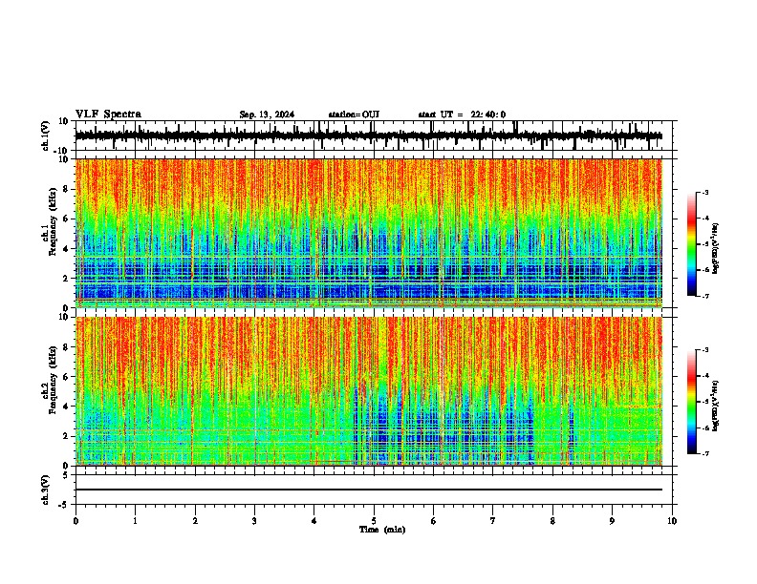Click time axis tick label "3"
This screenshot has height=584, width=757.
click(x=254, y=521)
